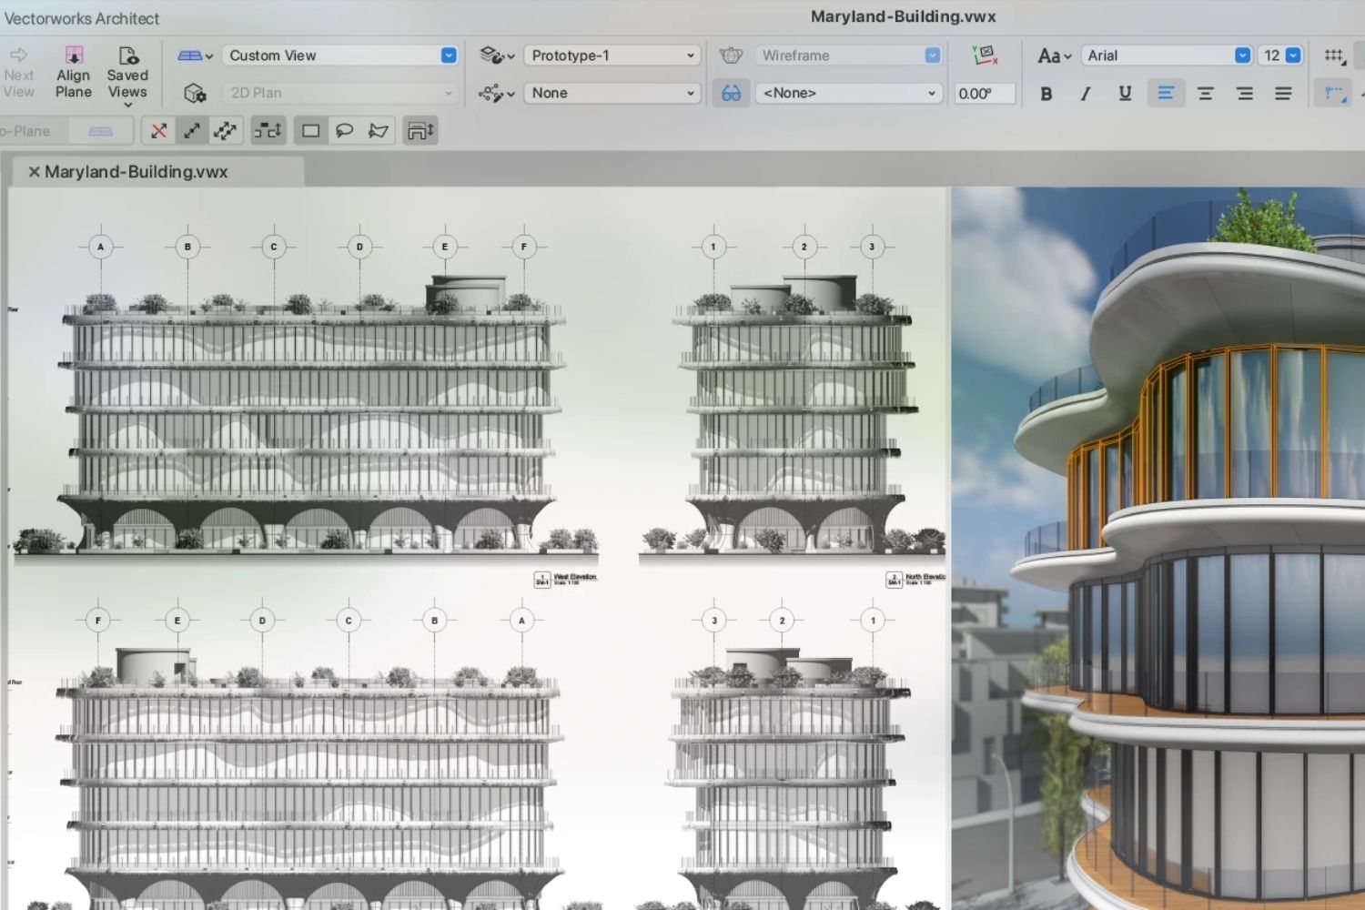This screenshot has height=910, width=1365.
Task: Apply center text alignment
Action: coord(1205,93)
